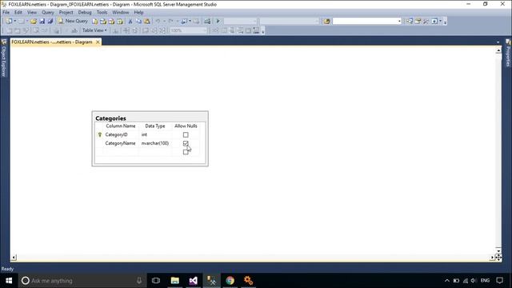Click the Save All icon
Screen dimensions: 512x288
(x=50, y=22)
